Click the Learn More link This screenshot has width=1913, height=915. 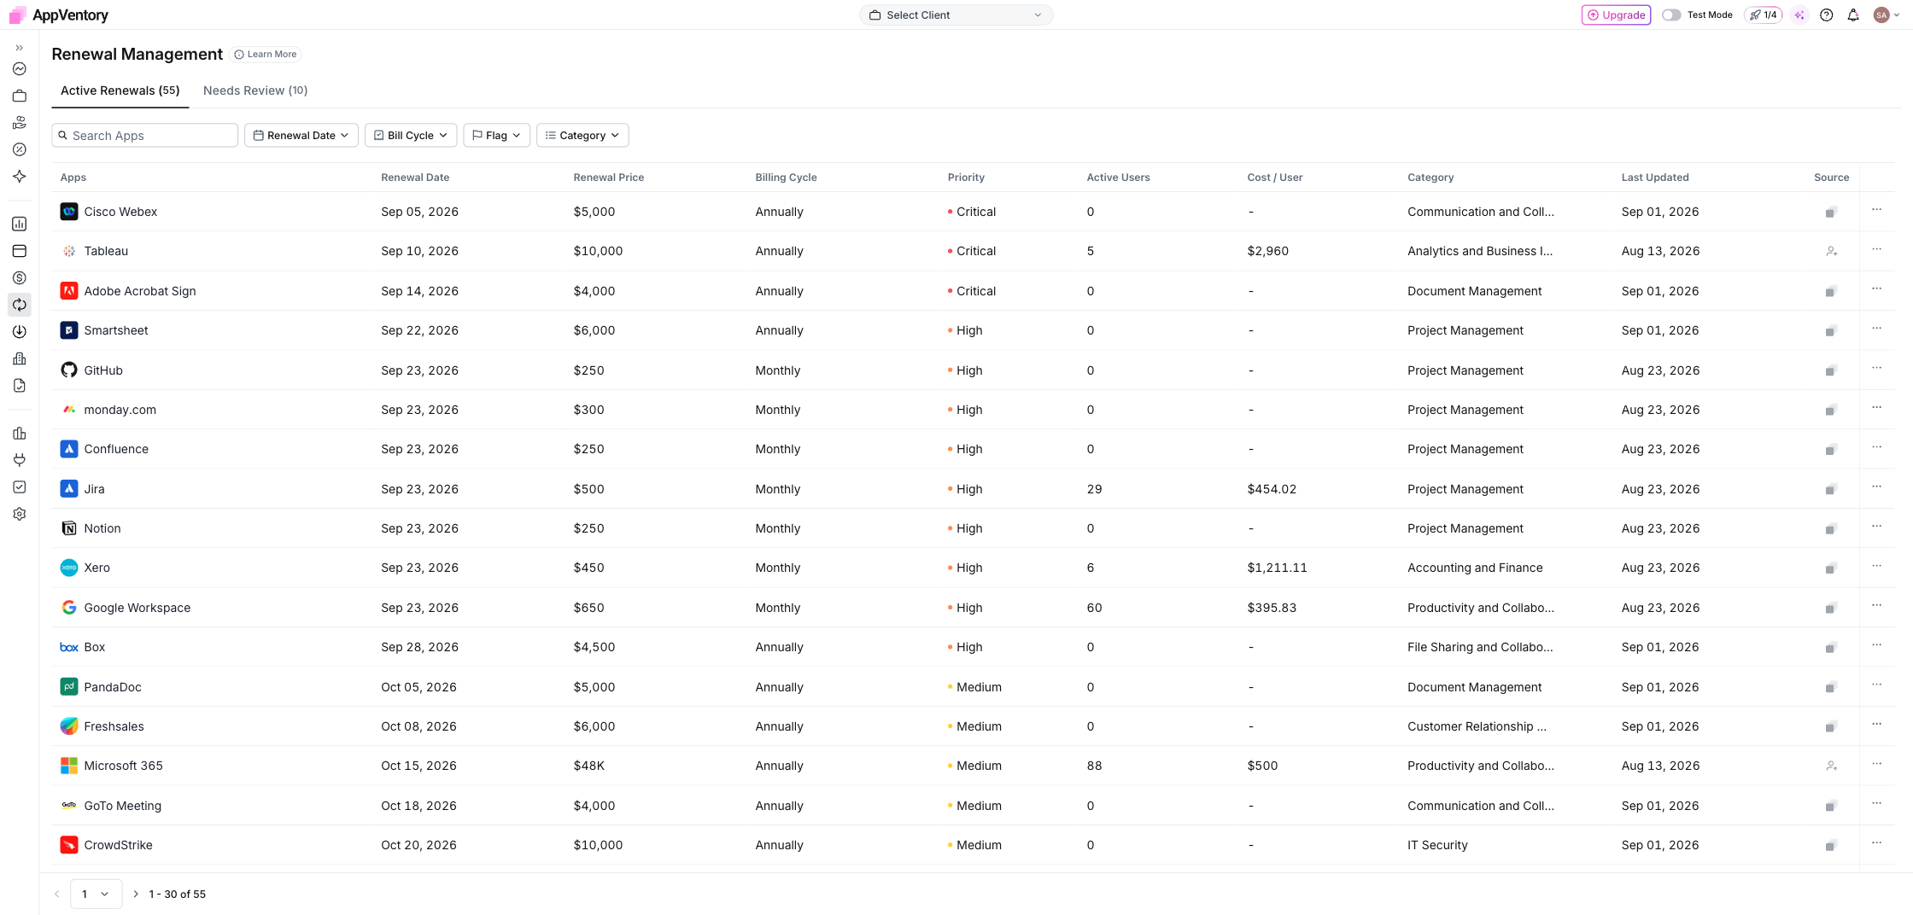click(266, 54)
